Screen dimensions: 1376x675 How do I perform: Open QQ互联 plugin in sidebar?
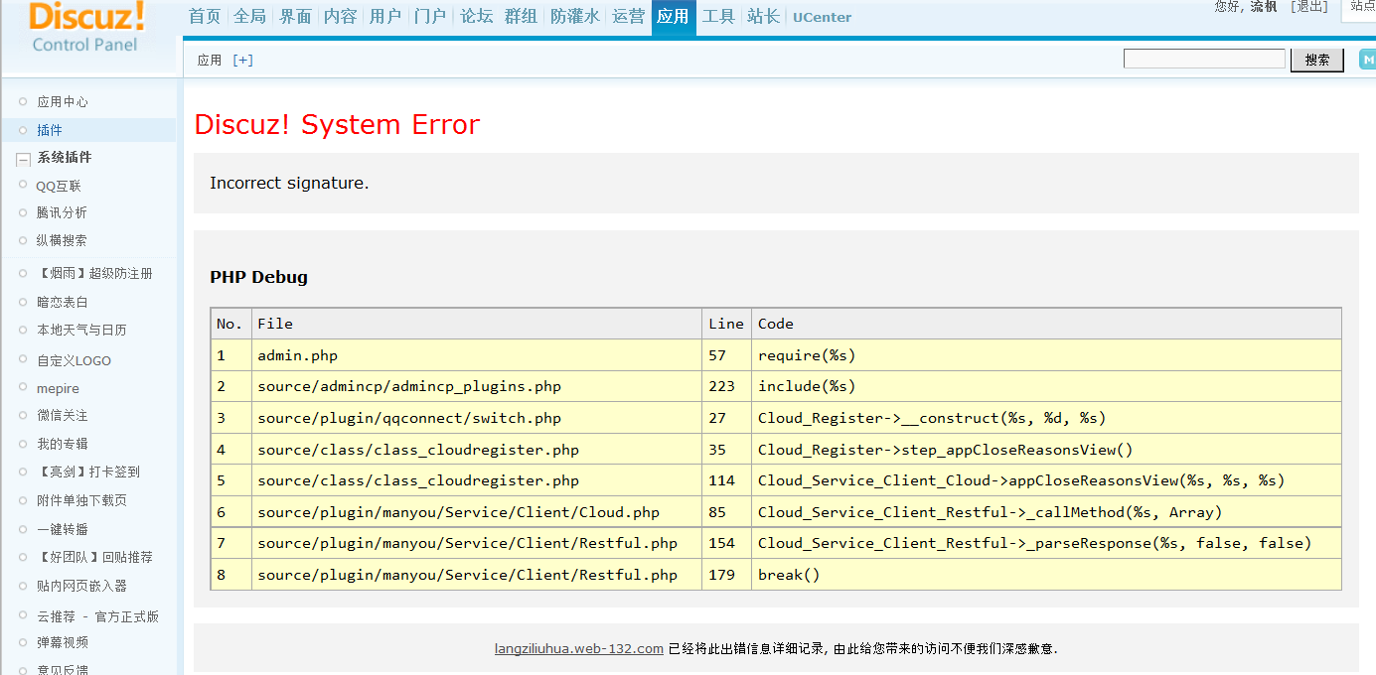click(x=59, y=187)
